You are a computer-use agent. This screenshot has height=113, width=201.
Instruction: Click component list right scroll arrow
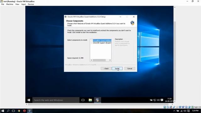(x=110, y=60)
